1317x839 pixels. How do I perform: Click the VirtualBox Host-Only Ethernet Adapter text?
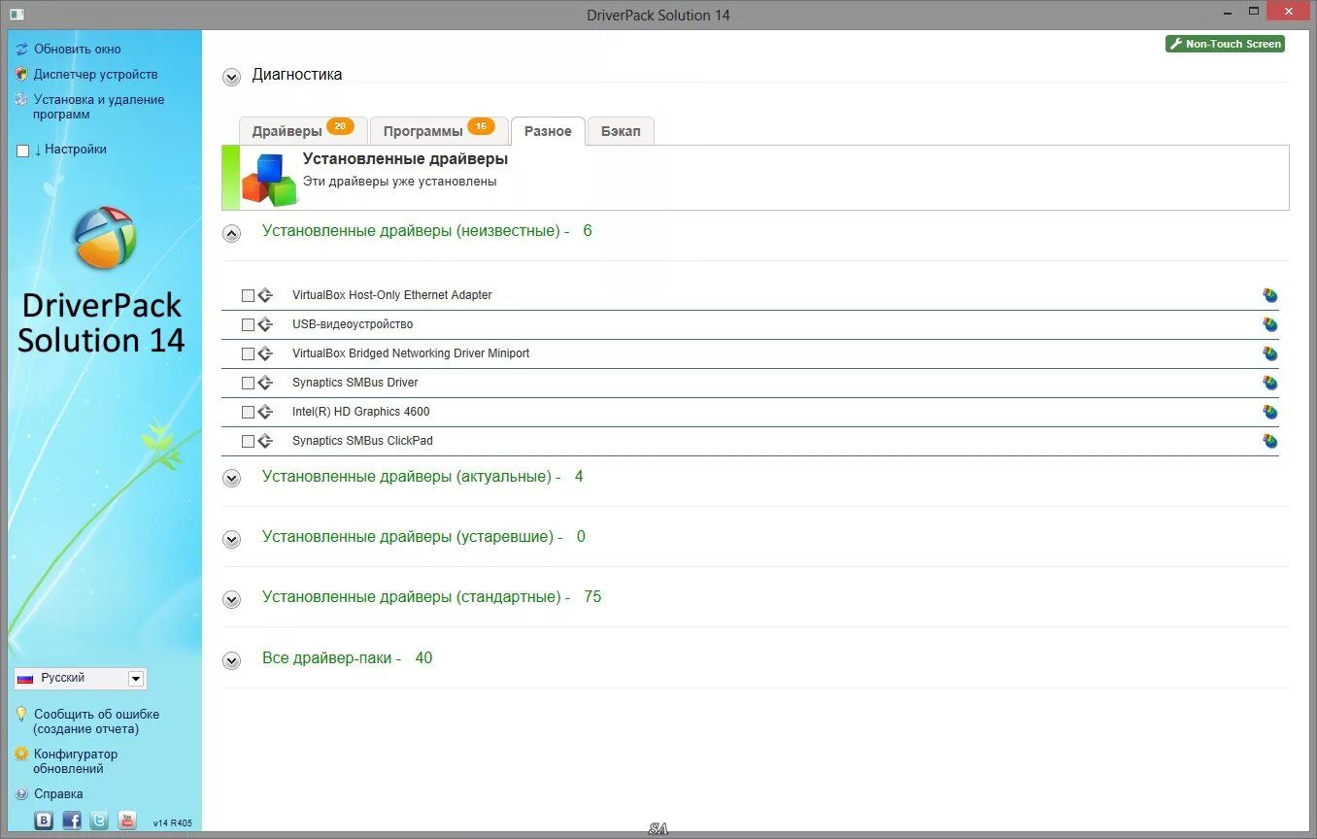pos(392,295)
